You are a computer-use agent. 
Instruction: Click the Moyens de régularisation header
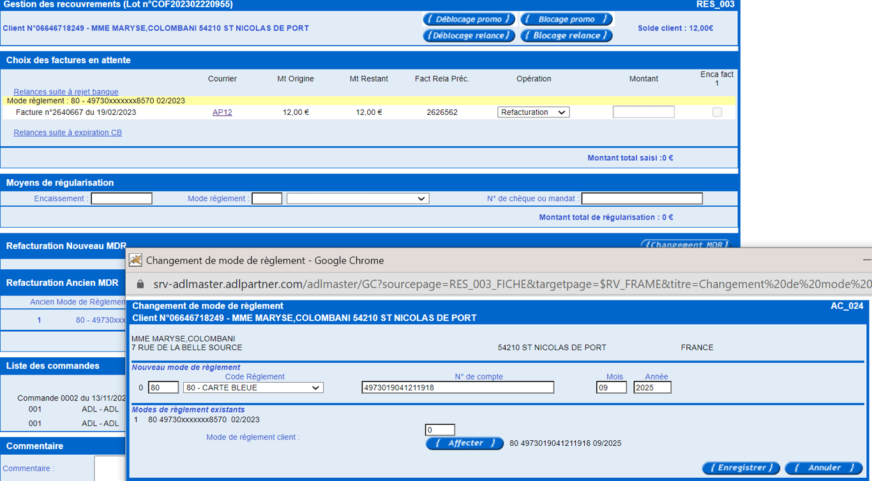60,182
